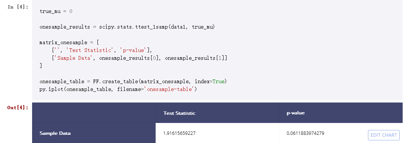Select the Out[4] output prompt

tap(18, 107)
